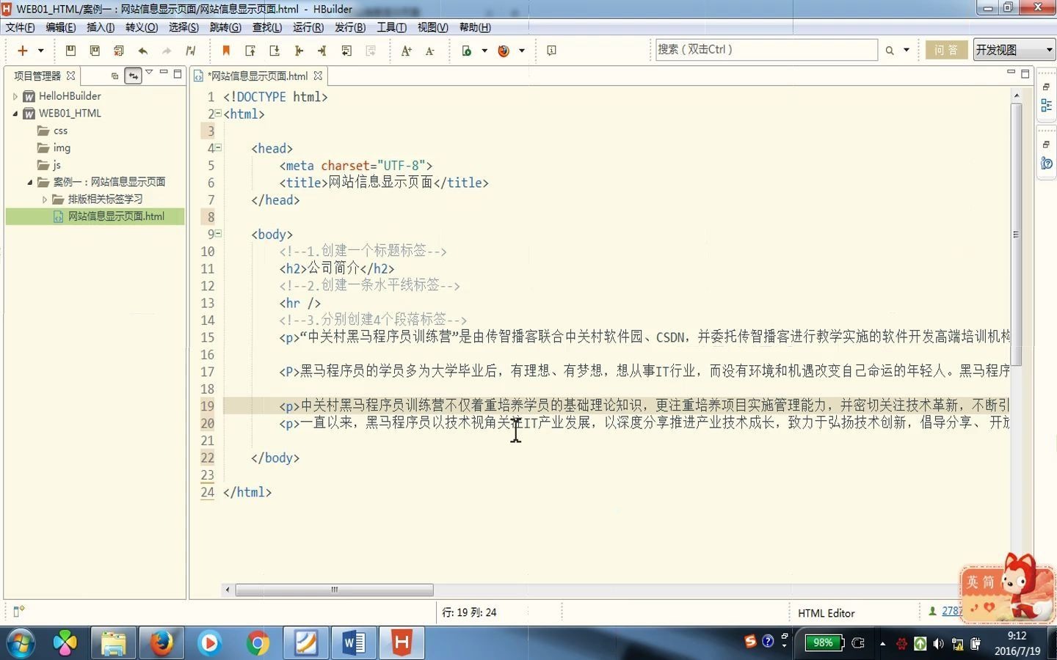This screenshot has width=1057, height=660.
Task: Click the user count link in status bar
Action: click(951, 611)
